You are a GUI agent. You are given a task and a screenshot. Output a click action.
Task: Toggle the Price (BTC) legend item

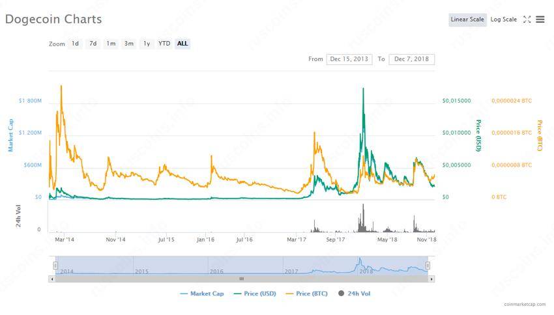(x=306, y=294)
